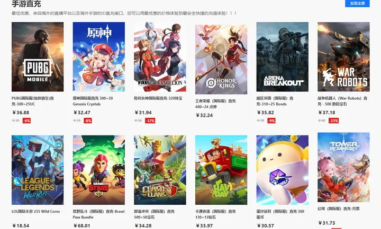The height and width of the screenshot is (229, 381).
Task: Open the PUBG Mobile cover image
Action: click(38, 57)
